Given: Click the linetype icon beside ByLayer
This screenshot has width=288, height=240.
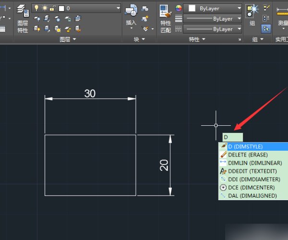Looking at the screenshot, I should coord(179,29).
